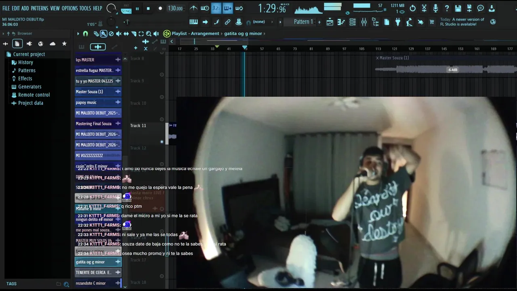The width and height of the screenshot is (517, 291).
Task: Select the playlist Paint brush tool
Action: pos(104,34)
